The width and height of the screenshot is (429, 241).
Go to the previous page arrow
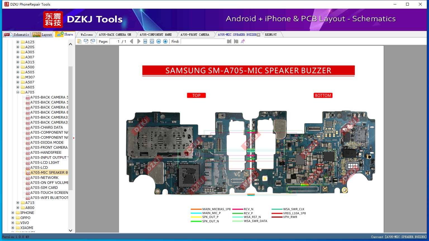point(132,41)
